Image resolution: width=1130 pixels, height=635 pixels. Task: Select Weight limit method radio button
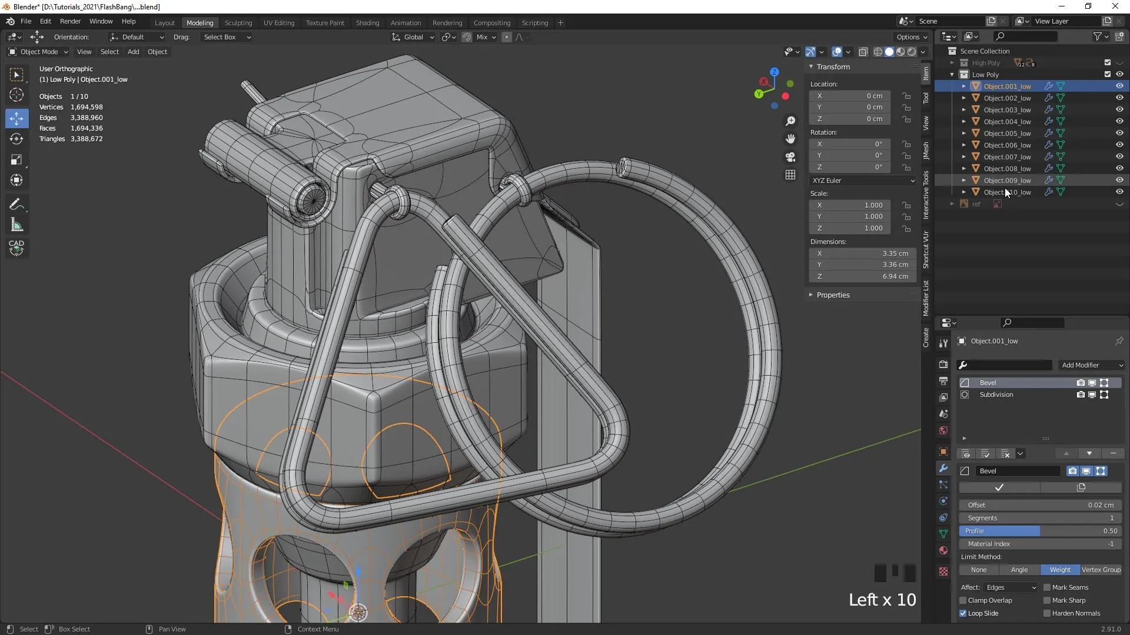pyautogui.click(x=1059, y=569)
